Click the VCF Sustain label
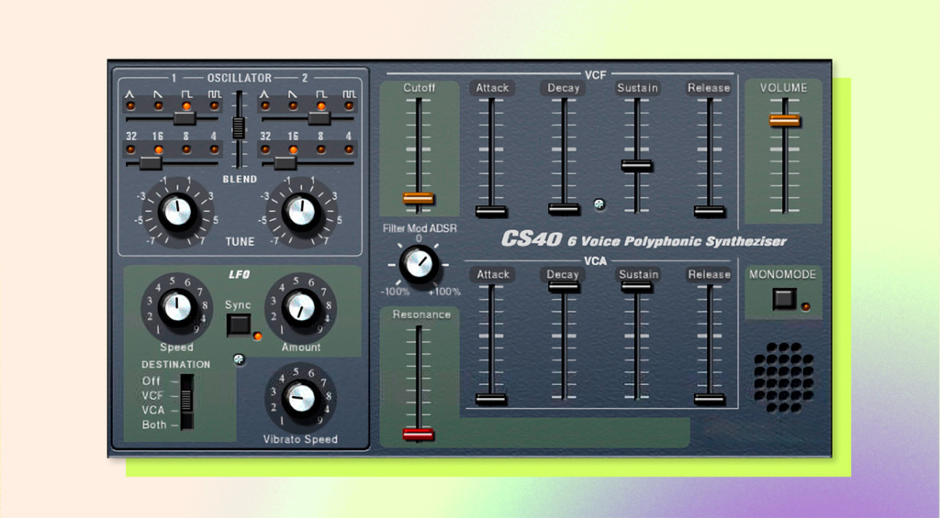940x518 pixels. click(637, 88)
